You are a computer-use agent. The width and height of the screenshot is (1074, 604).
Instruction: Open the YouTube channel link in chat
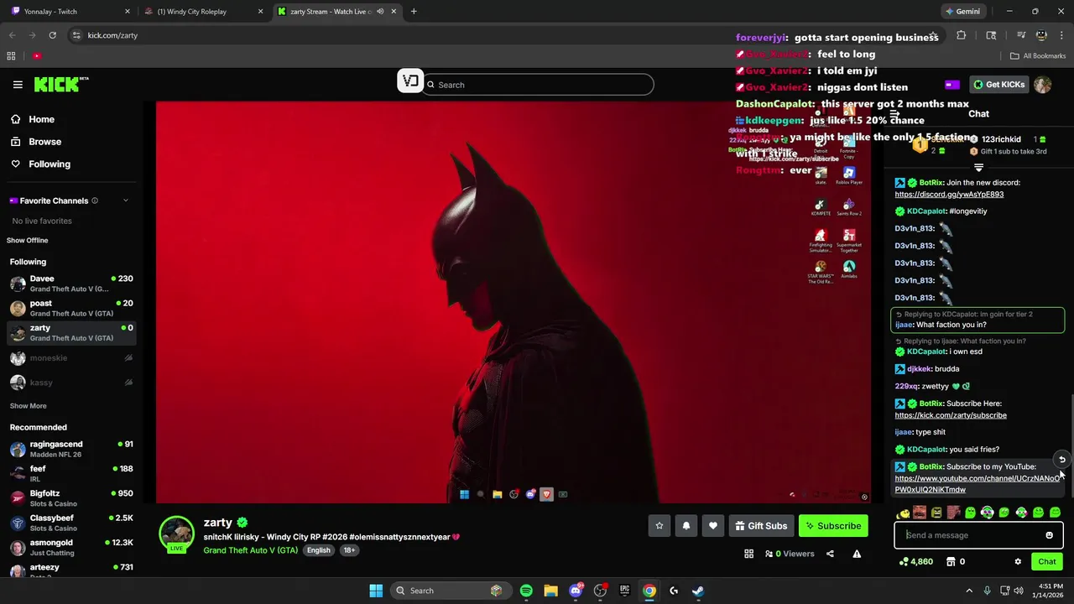(977, 484)
